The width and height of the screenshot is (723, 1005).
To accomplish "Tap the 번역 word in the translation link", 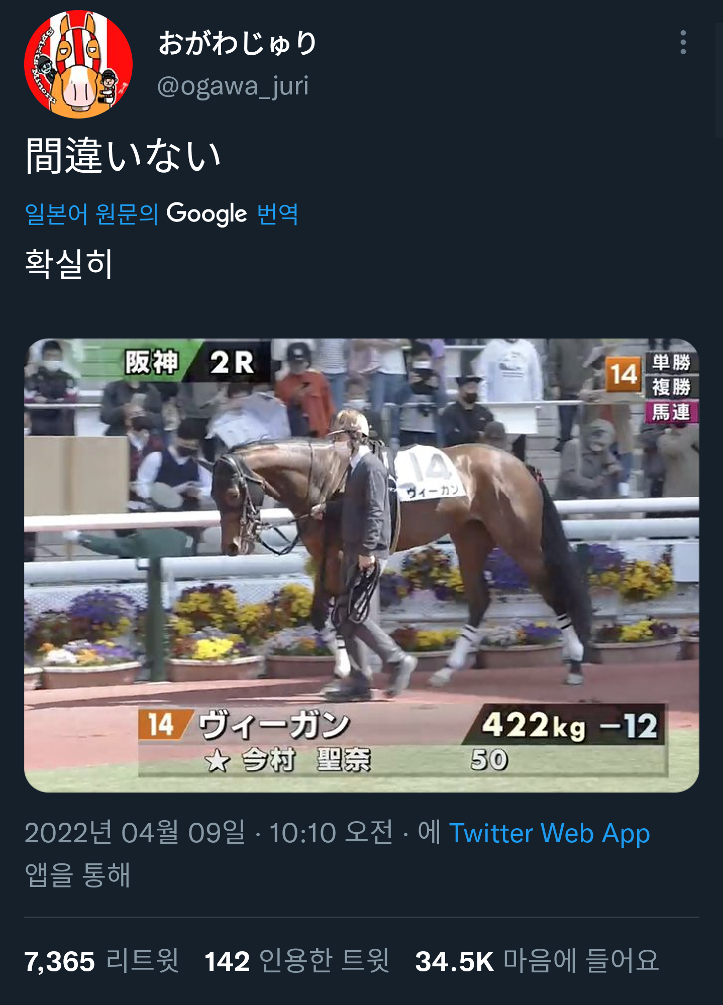I will [277, 214].
